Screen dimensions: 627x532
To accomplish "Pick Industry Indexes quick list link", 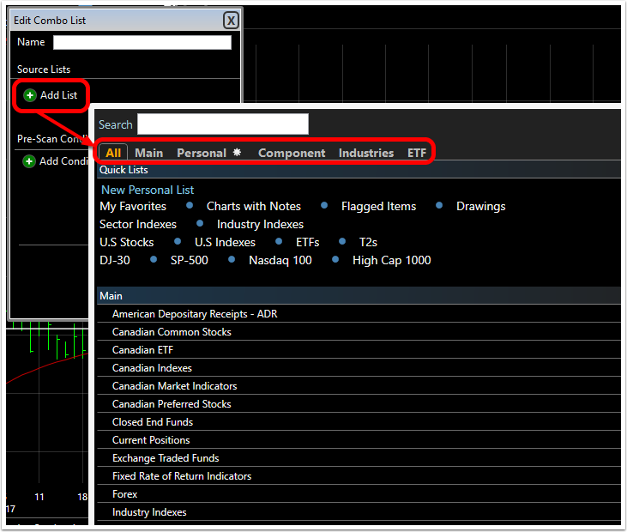I will tap(260, 225).
